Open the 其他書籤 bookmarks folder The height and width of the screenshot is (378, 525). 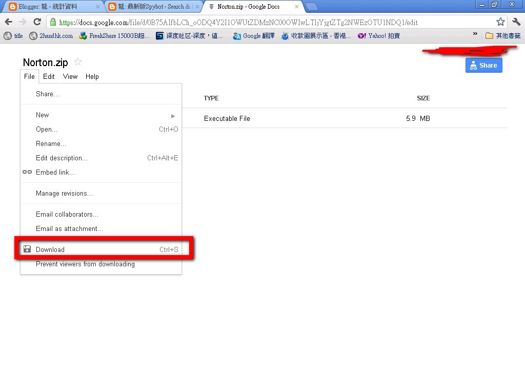click(x=503, y=36)
